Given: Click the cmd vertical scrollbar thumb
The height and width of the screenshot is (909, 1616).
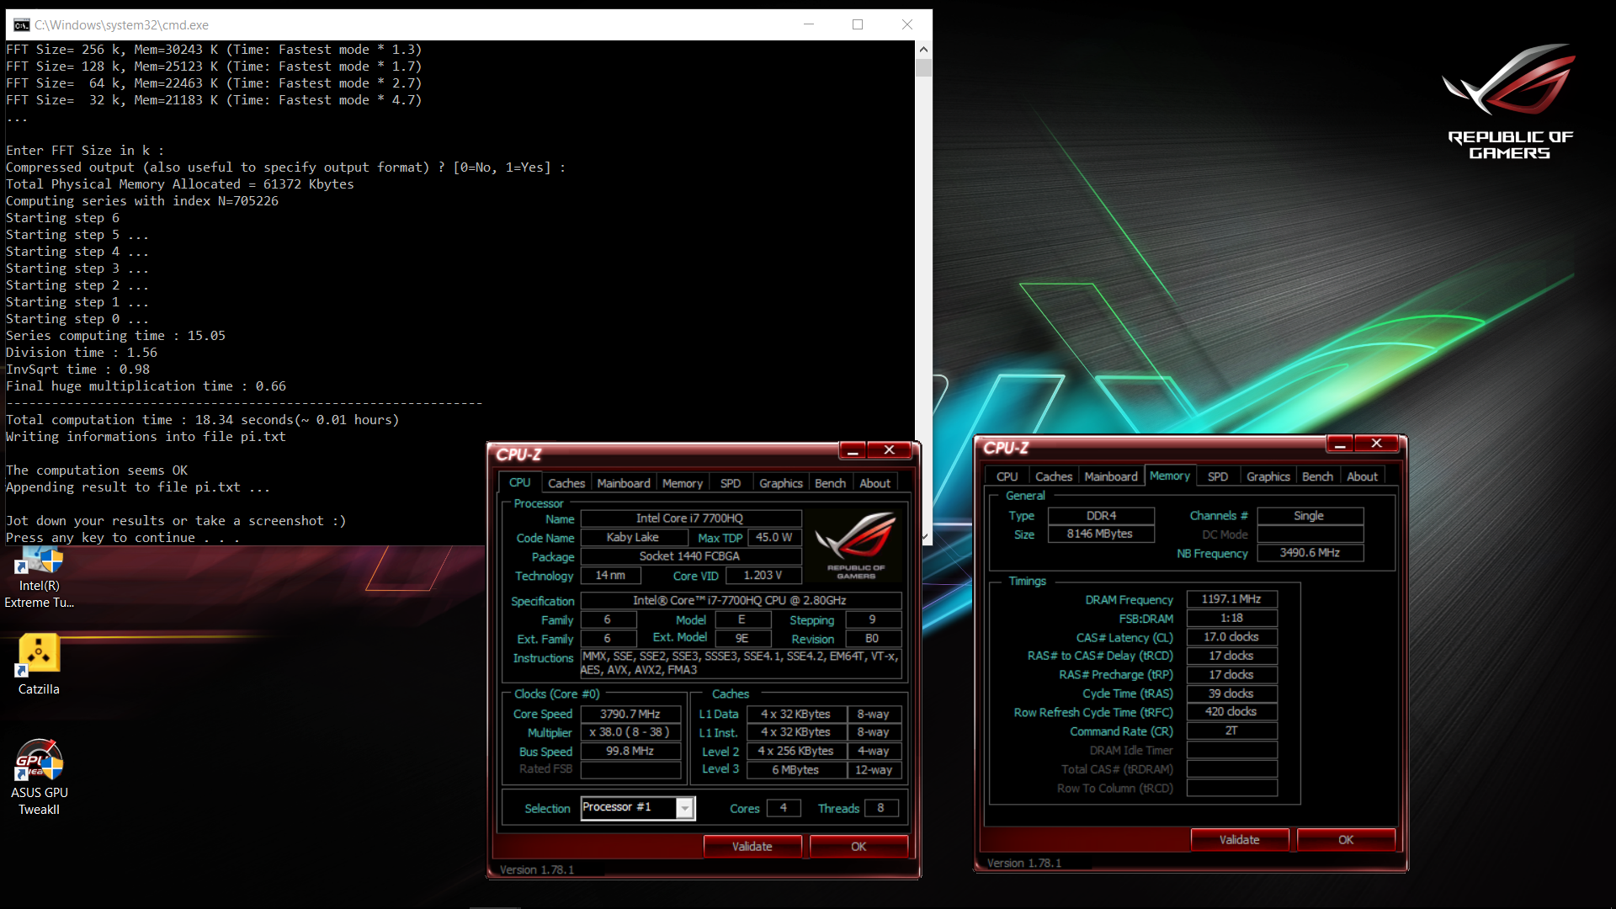Looking at the screenshot, I should (x=923, y=67).
